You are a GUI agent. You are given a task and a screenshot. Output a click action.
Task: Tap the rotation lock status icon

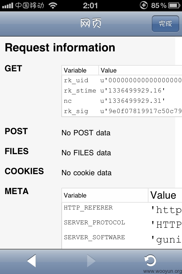pos(144,5)
